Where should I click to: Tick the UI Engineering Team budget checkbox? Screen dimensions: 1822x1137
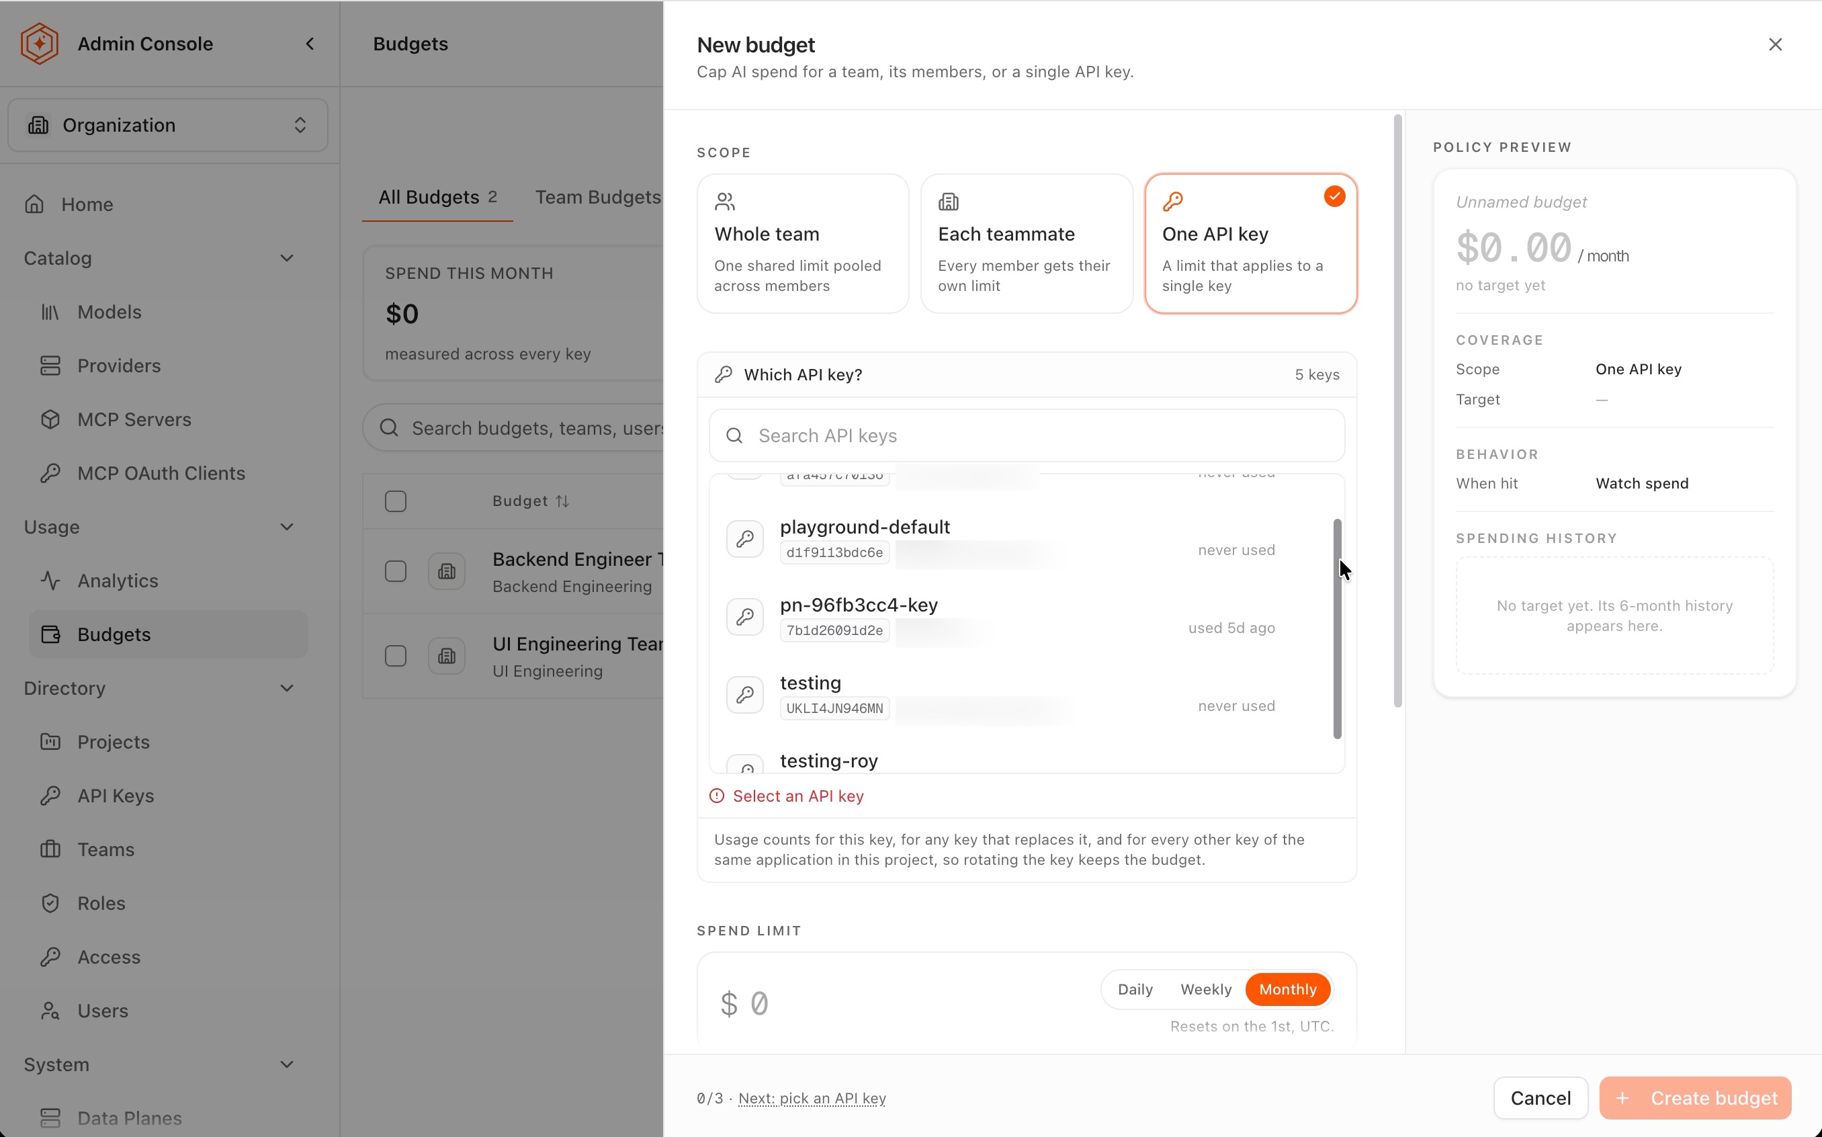[395, 656]
